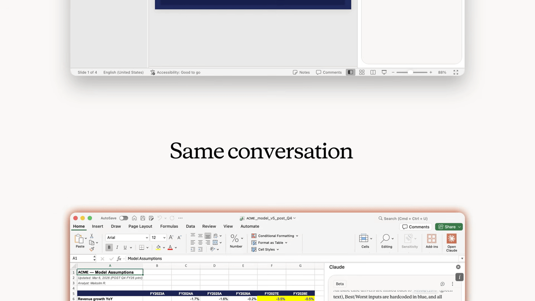535x301 pixels.
Task: Open the Arial font name dropdown
Action: (x=127, y=238)
